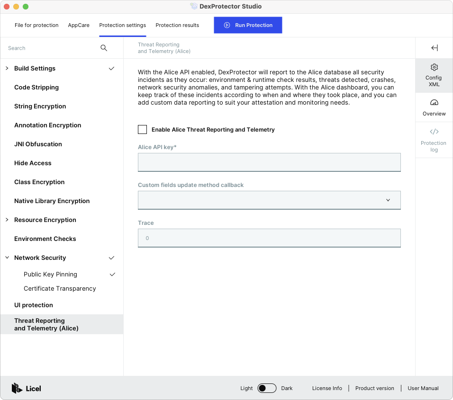The width and height of the screenshot is (453, 400).
Task: Open the Overview gauge panel
Action: [x=434, y=107]
